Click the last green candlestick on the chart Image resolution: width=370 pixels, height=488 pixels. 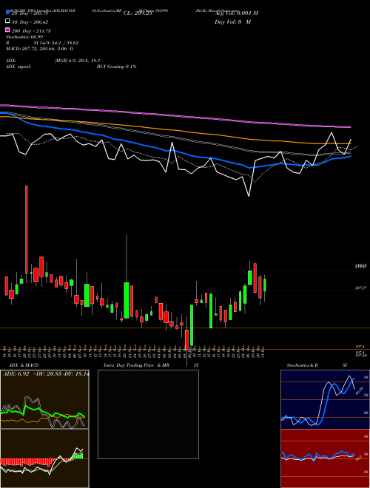pos(265,285)
